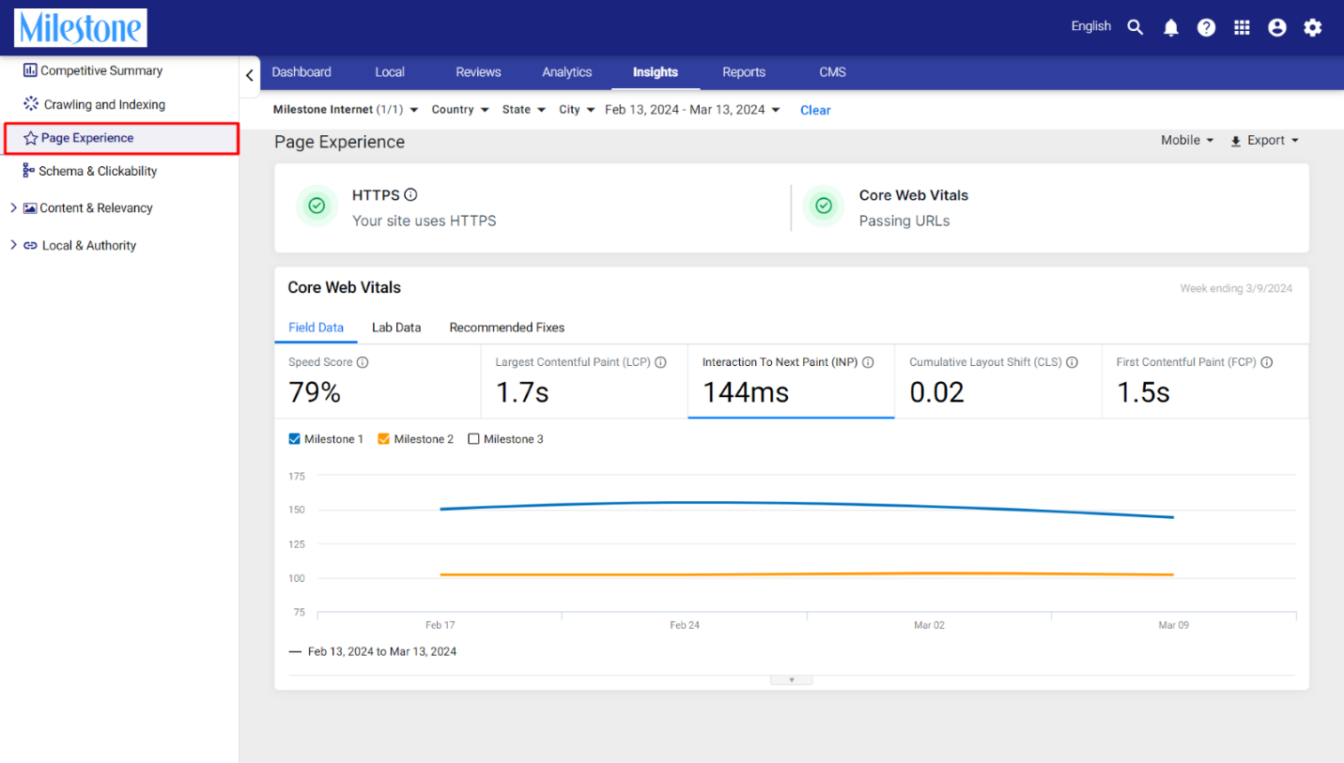Go to the Dashboard tab
Image resolution: width=1344 pixels, height=763 pixels.
click(301, 72)
